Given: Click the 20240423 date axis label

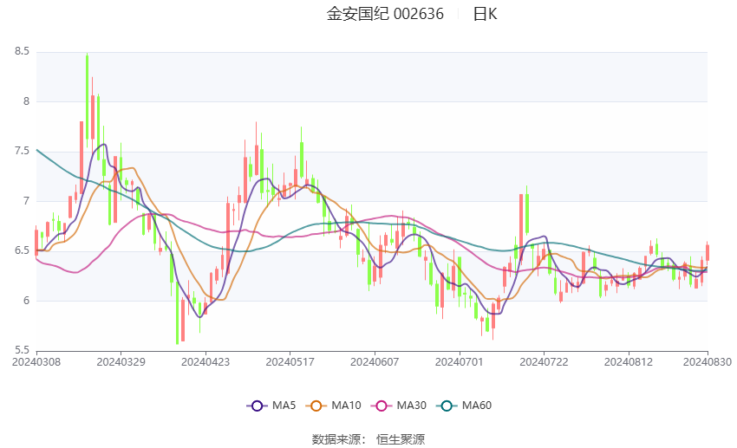Looking at the screenshot, I should (x=205, y=362).
